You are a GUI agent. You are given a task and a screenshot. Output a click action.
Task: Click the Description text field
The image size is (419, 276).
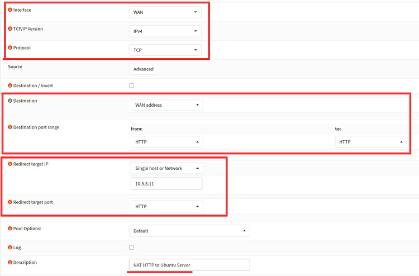tap(189, 265)
